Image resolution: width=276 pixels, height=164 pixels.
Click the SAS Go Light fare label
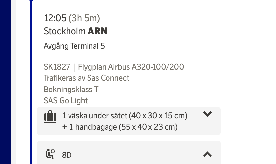click(66, 100)
